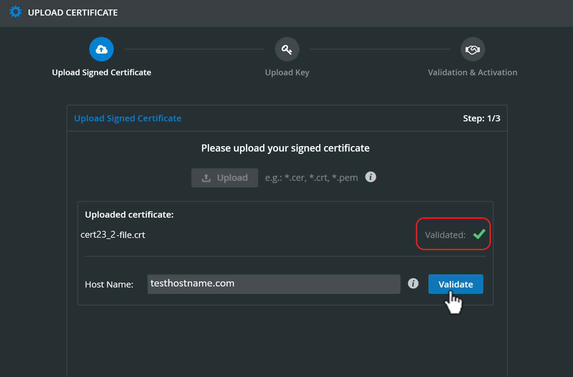Click the green validated checkmark
The width and height of the screenshot is (573, 377).
click(479, 234)
